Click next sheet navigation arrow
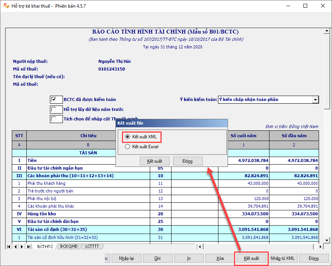Screen dimensions: 332x266 point(22,247)
